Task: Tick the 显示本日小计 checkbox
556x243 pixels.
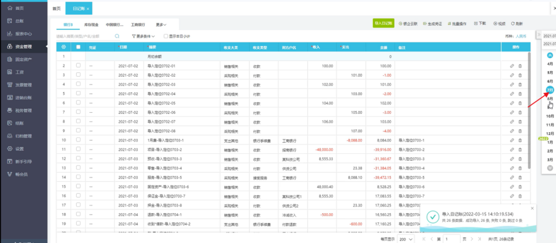Action: [165, 37]
